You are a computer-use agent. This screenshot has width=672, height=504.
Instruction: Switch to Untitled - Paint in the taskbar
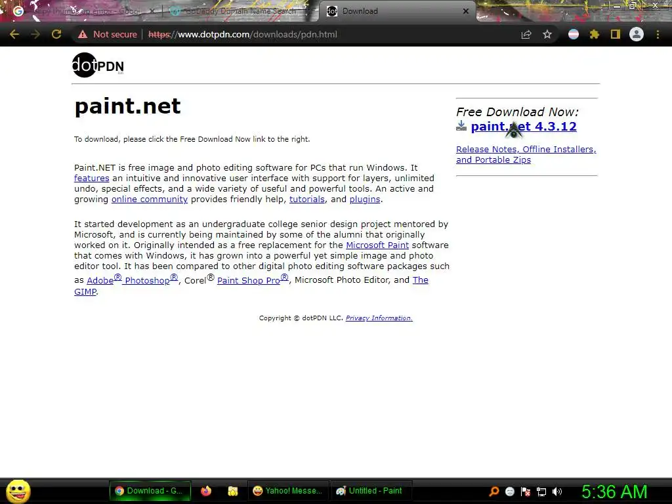tap(370, 491)
